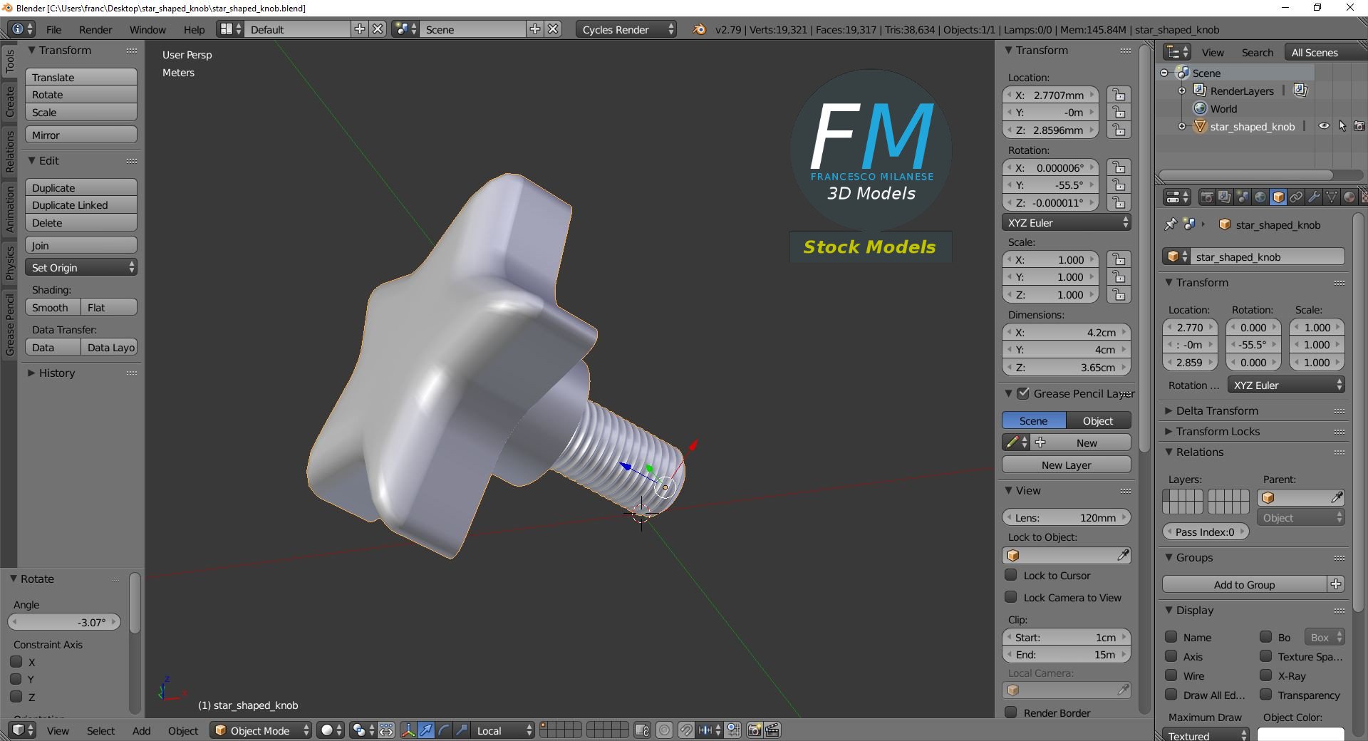Open the World properties tab (globe icon)
This screenshot has width=1368, height=741.
point(1261,197)
